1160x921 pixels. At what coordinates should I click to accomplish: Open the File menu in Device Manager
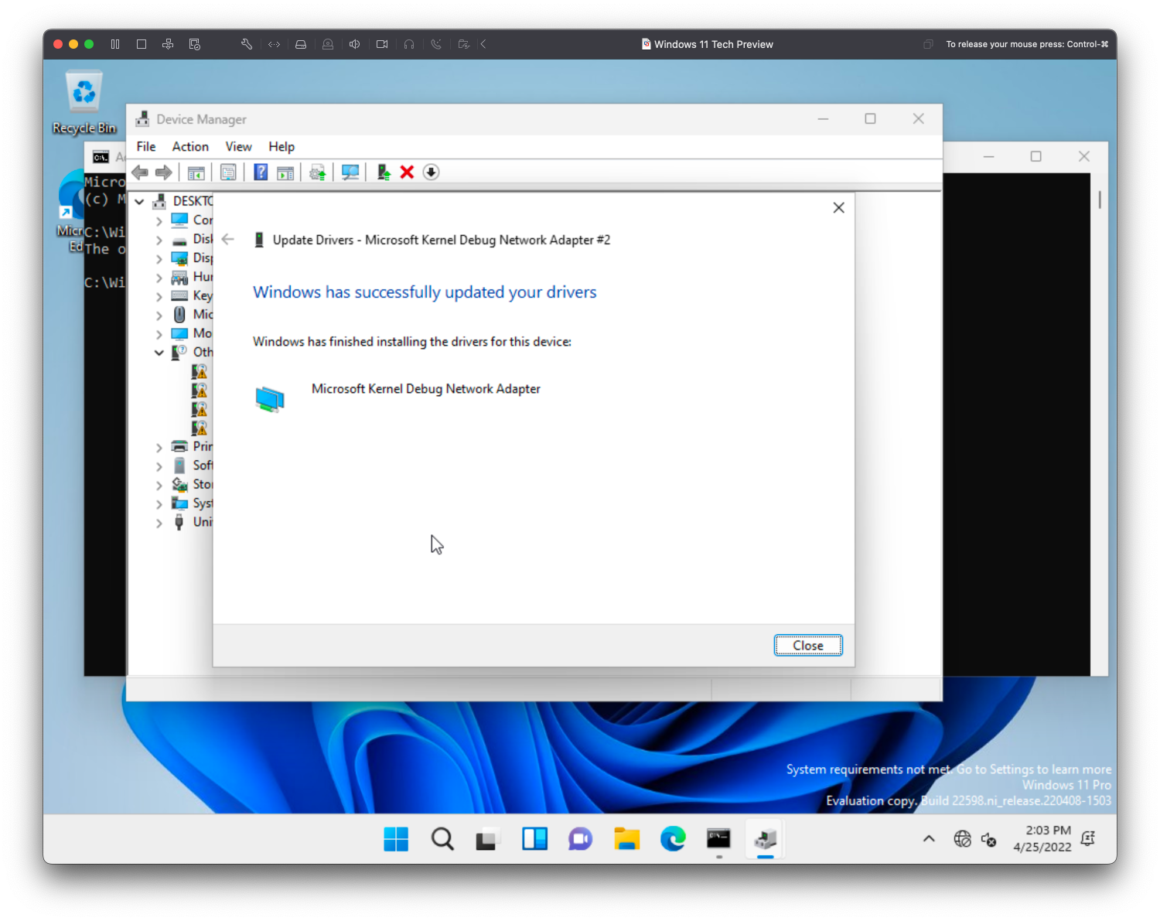point(146,147)
